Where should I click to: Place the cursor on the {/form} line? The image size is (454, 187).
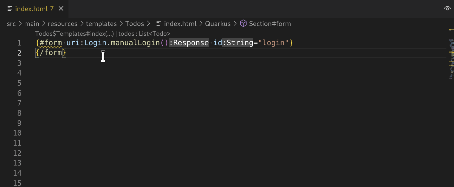pos(51,52)
